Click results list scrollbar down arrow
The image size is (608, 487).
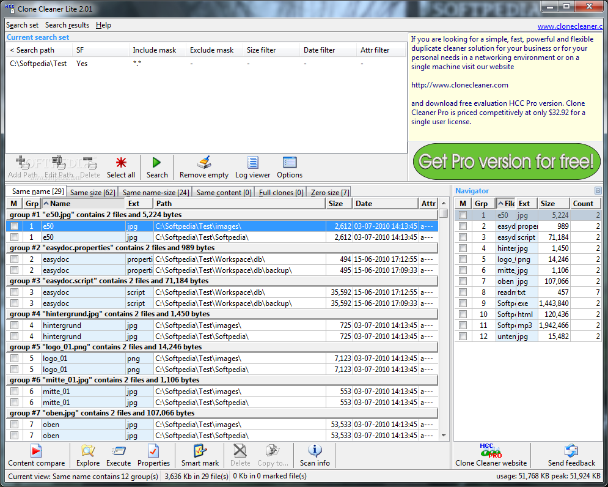(x=444, y=436)
